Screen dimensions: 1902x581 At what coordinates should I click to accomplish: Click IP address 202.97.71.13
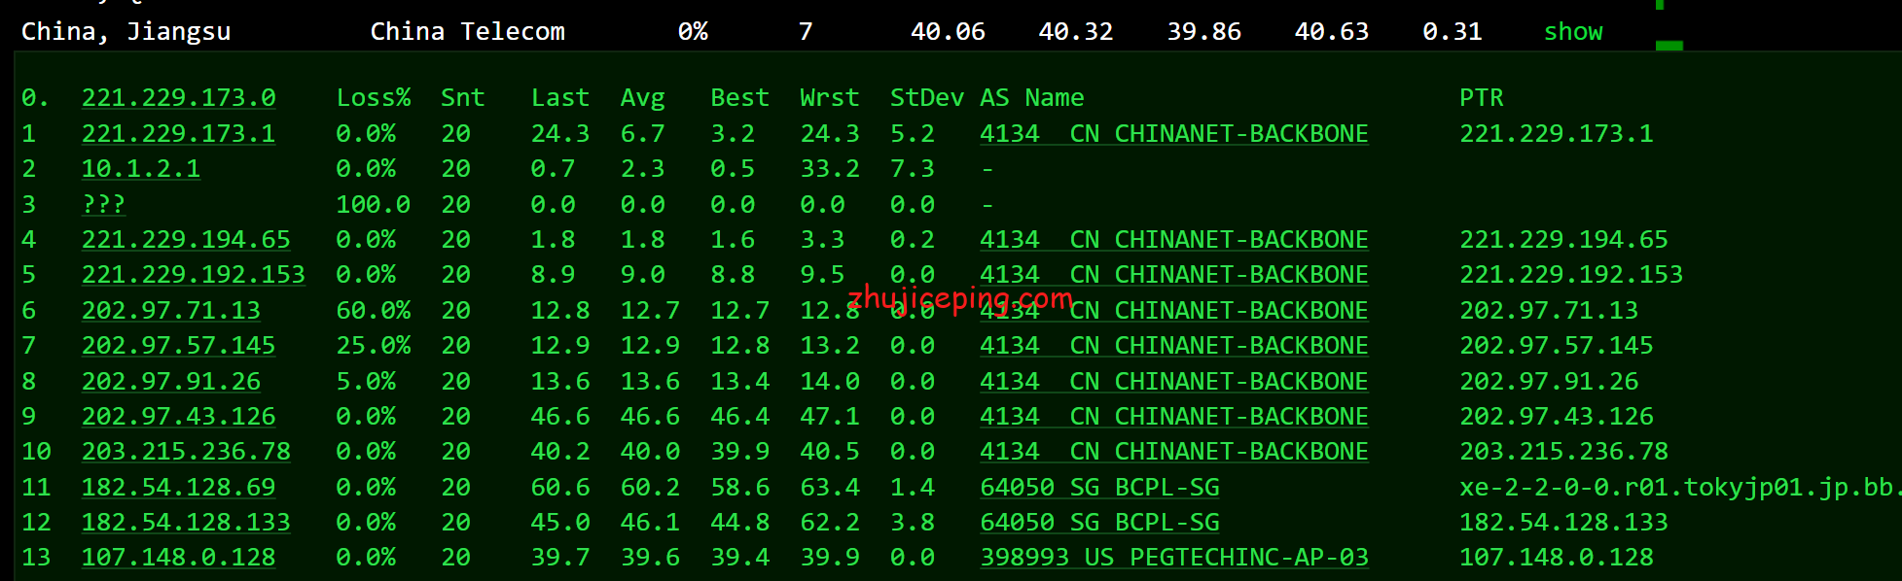pyautogui.click(x=171, y=311)
